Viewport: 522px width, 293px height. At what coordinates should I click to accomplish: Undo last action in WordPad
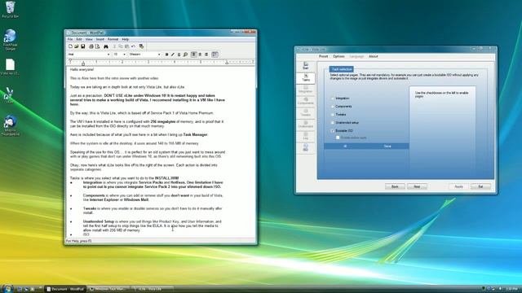pos(133,46)
